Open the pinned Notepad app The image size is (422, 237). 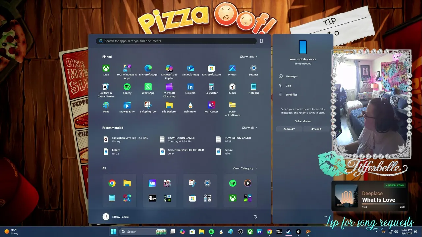[254, 89]
